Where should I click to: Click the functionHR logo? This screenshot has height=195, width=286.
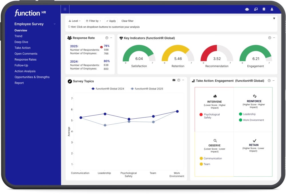tap(30, 13)
